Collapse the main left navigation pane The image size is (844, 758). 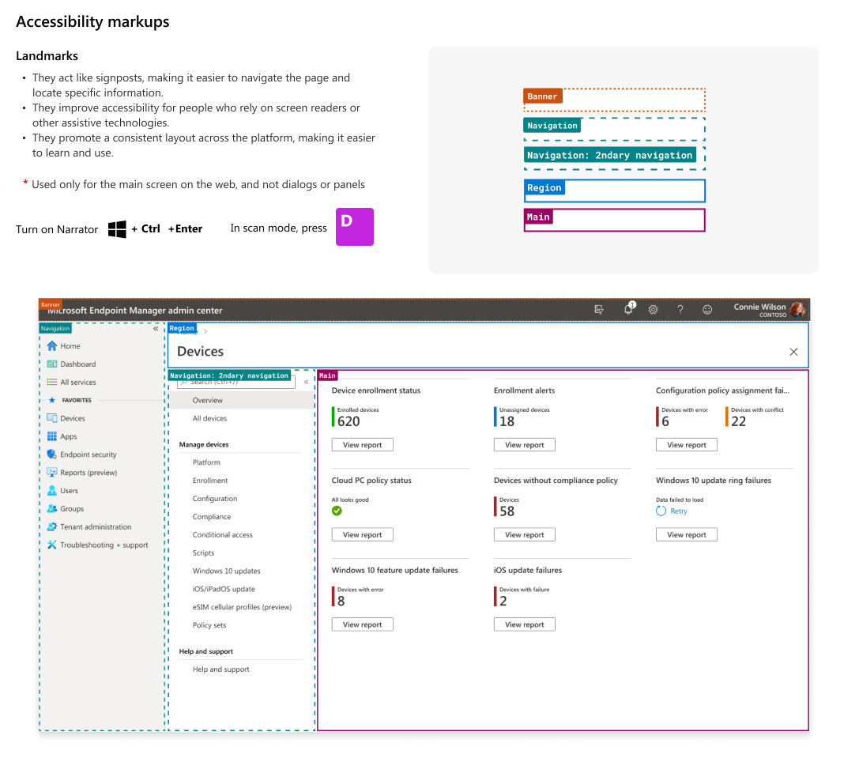[156, 328]
